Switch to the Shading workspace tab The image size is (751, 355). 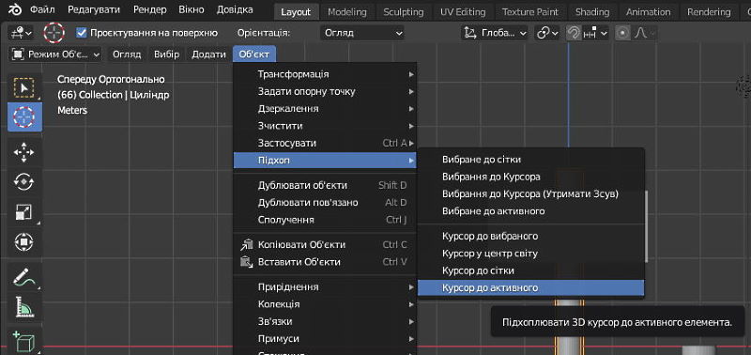click(592, 12)
